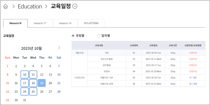
Task: Select the 과정별 radio button
Action: 73,36
